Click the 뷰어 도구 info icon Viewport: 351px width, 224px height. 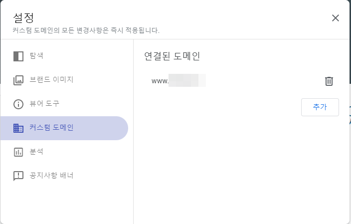point(18,104)
